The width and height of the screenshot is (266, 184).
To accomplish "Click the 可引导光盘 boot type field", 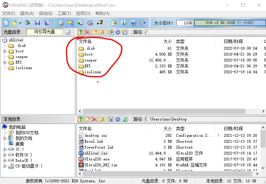I will (x=45, y=32).
